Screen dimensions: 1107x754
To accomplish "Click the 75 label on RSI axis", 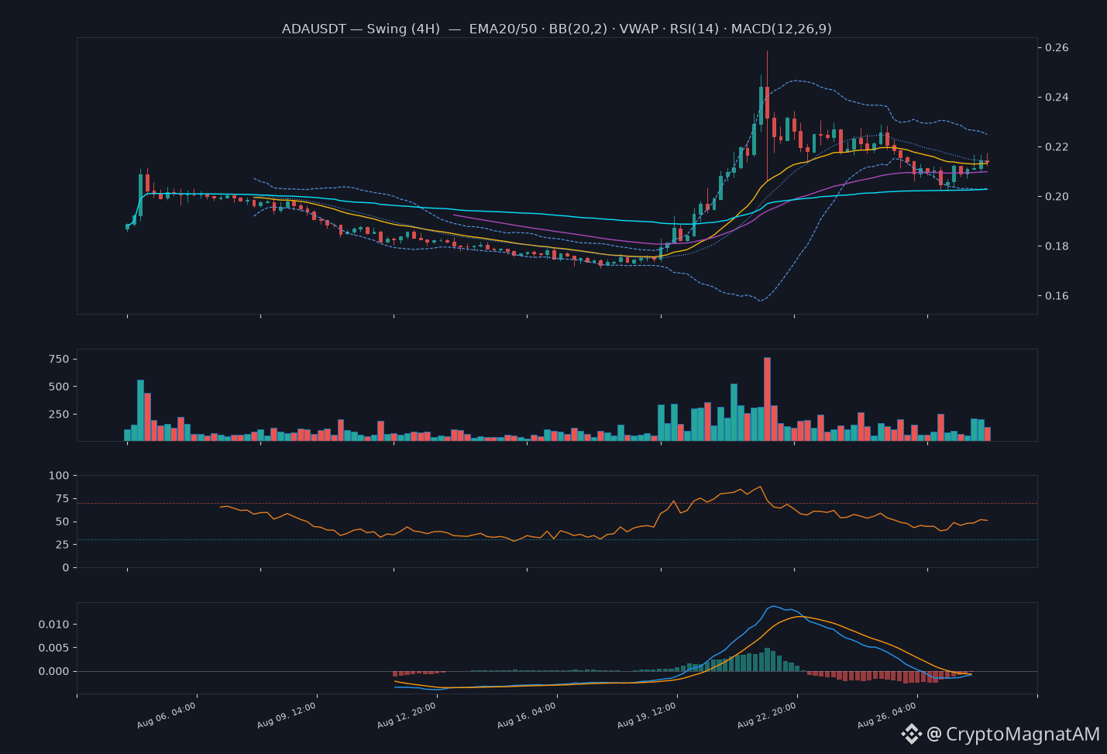I will [x=62, y=499].
